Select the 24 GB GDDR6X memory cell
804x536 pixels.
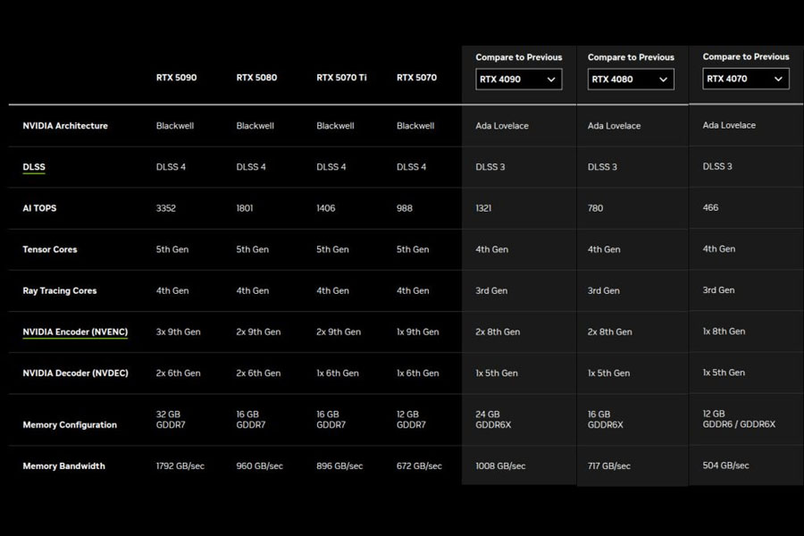493,420
